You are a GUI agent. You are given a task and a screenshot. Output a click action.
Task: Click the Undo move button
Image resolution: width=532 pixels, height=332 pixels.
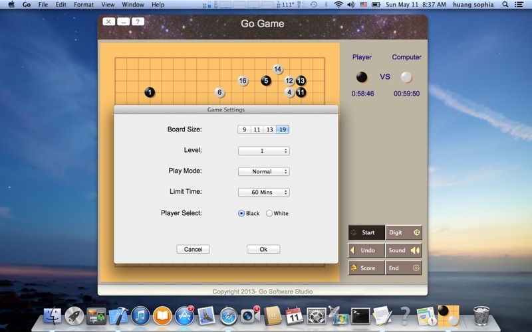[366, 250]
